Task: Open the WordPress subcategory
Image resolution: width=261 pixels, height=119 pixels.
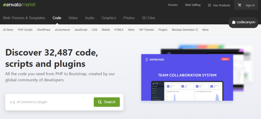Action: [44, 30]
